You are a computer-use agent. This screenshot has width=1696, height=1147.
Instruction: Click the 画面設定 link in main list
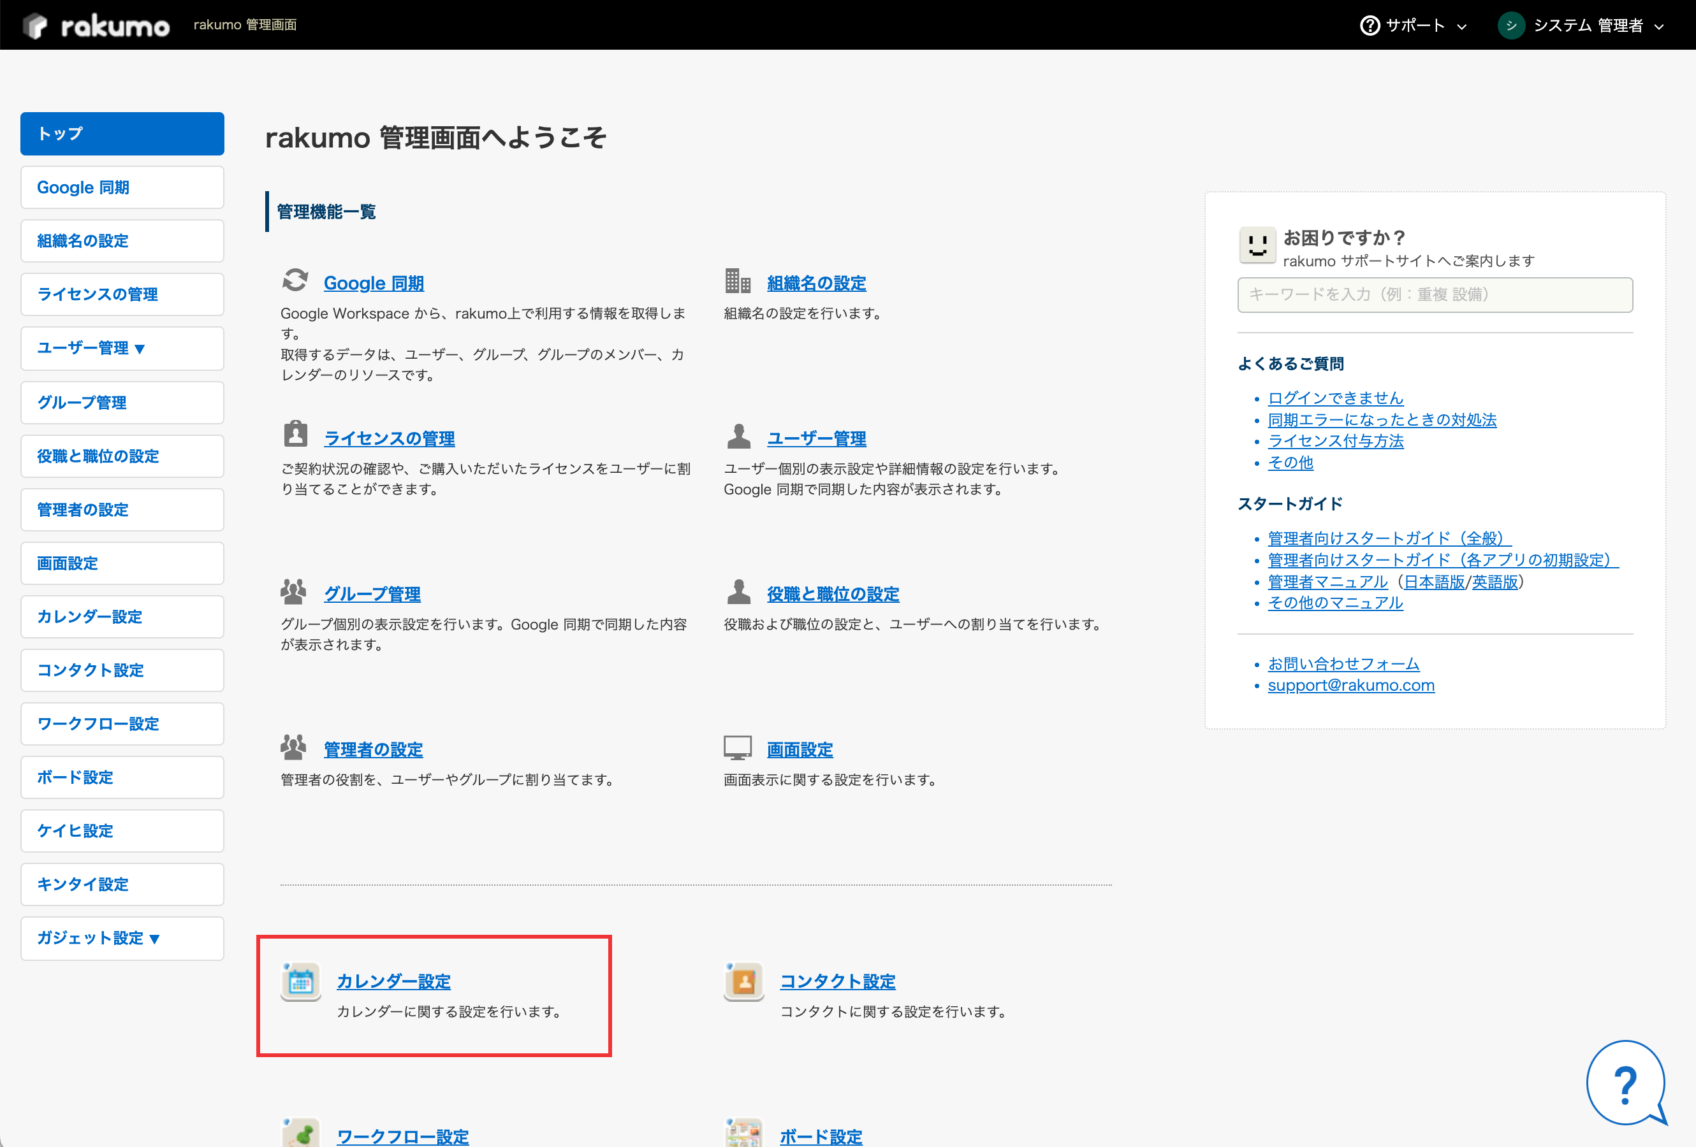click(x=800, y=749)
